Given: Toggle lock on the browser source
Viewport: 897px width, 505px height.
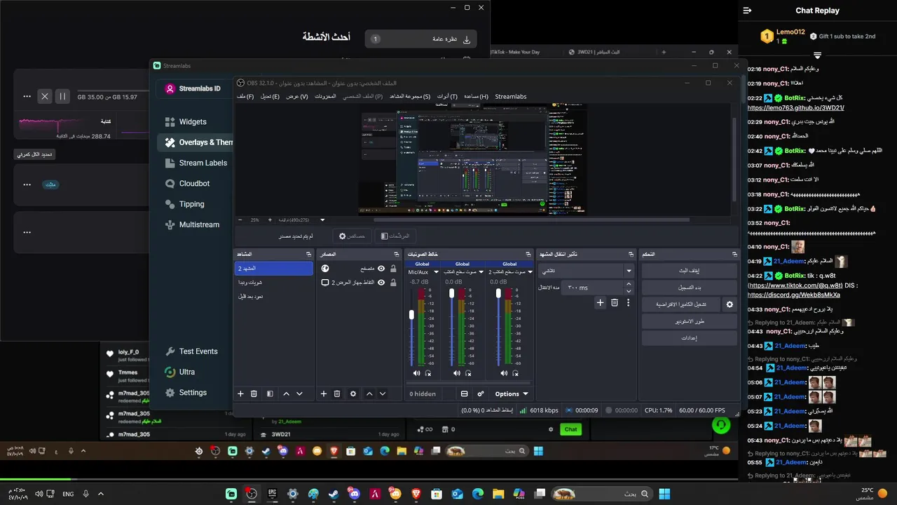Looking at the screenshot, I should point(393,269).
